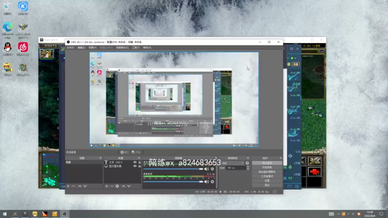This screenshot has width=388, height=218.
Task: Click the mail icon in the chat sidebar window
Action: (290, 187)
